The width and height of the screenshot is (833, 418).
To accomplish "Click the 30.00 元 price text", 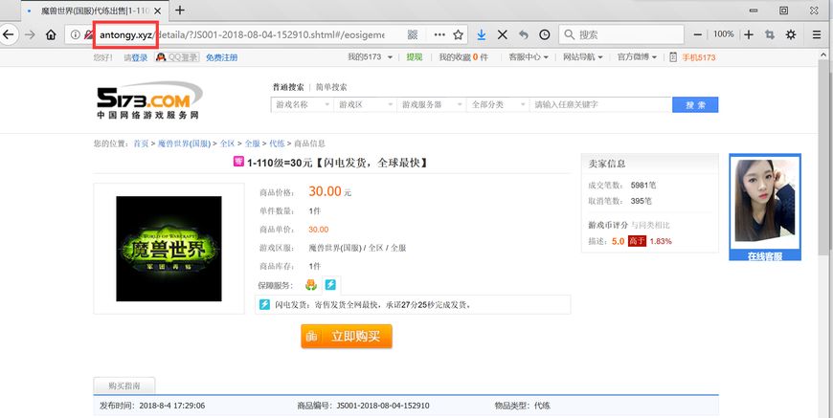I will 330,191.
